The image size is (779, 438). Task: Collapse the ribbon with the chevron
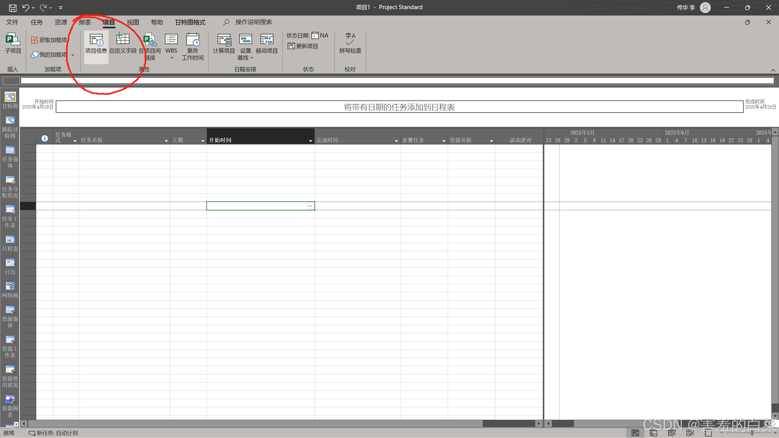click(x=773, y=70)
